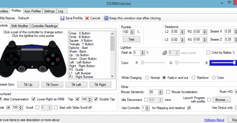
Task: Click the D-pad on the controller image
Action: tap(12, 60)
